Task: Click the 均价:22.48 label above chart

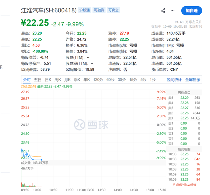Action: click(x=29, y=86)
